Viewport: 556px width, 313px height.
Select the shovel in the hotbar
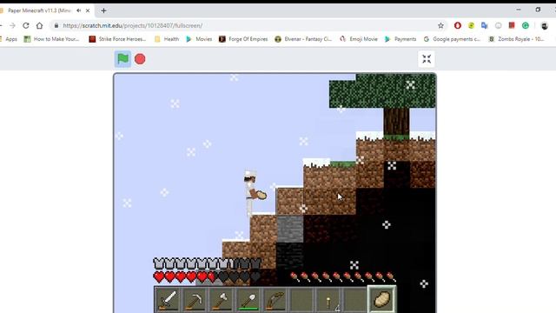coord(248,299)
